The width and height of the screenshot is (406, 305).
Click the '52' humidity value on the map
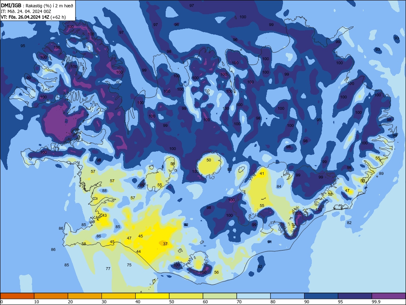coord(330,194)
